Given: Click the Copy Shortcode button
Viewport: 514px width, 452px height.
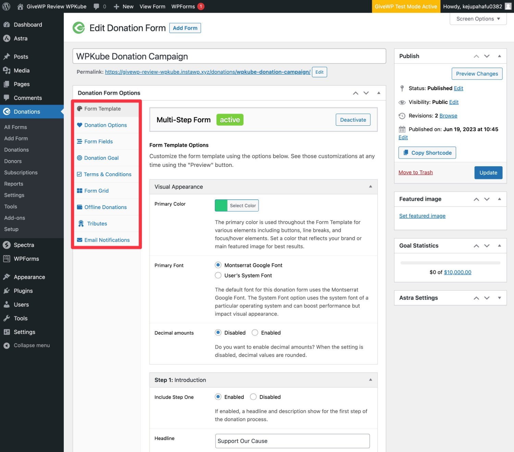Looking at the screenshot, I should [x=427, y=153].
